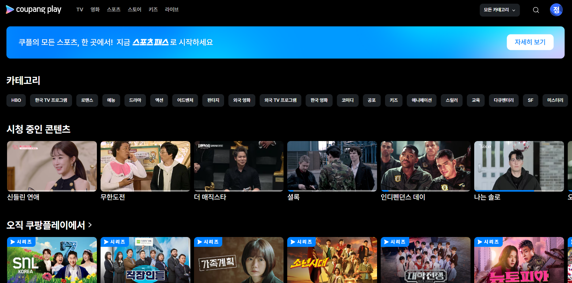Open the 더 매직스타 thumbnail
The height and width of the screenshot is (283, 572).
coord(239,166)
